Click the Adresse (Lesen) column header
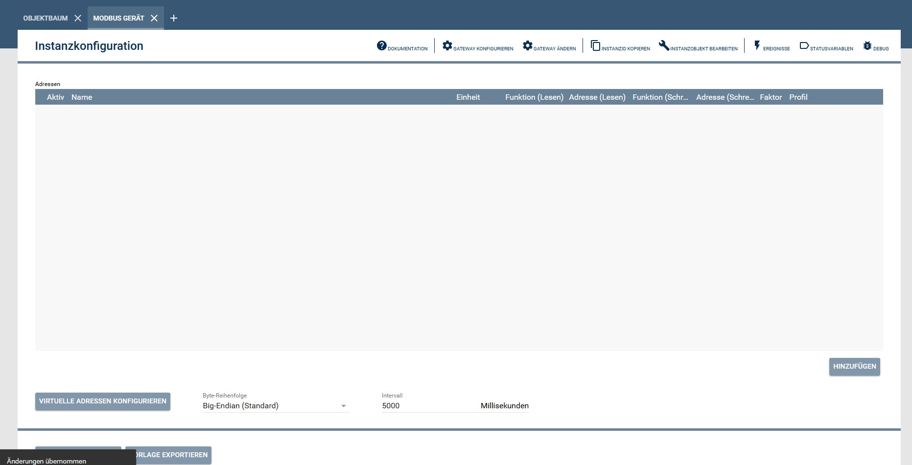The width and height of the screenshot is (912, 465). pyautogui.click(x=597, y=97)
